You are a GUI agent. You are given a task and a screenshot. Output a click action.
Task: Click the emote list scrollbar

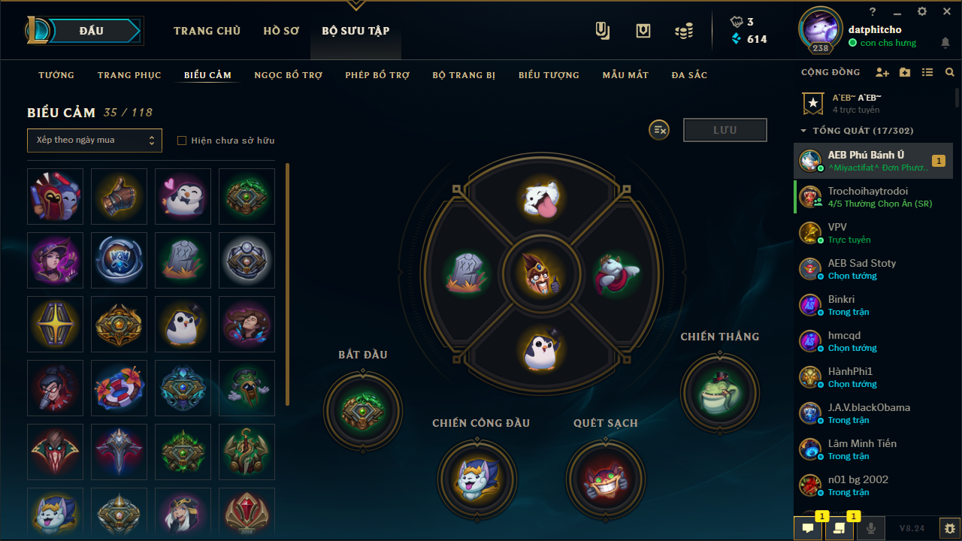(x=288, y=284)
